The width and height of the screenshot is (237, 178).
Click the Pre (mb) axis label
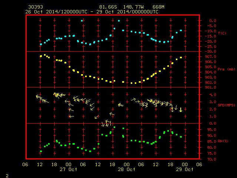[x=226, y=69]
